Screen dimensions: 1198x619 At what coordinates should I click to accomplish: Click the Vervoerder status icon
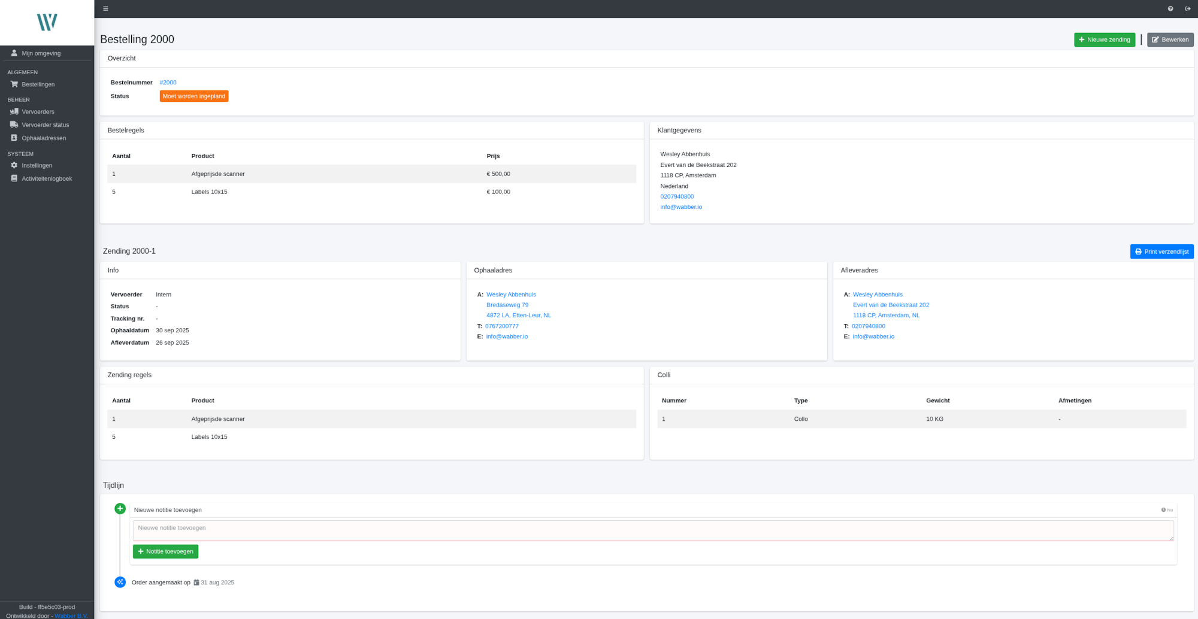pos(14,125)
